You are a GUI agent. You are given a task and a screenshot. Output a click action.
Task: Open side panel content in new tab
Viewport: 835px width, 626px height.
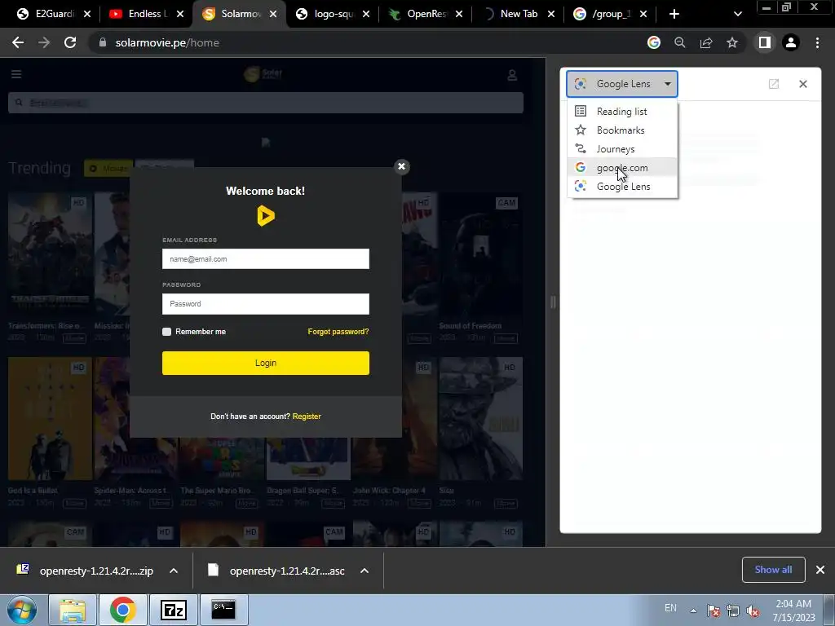pyautogui.click(x=774, y=84)
